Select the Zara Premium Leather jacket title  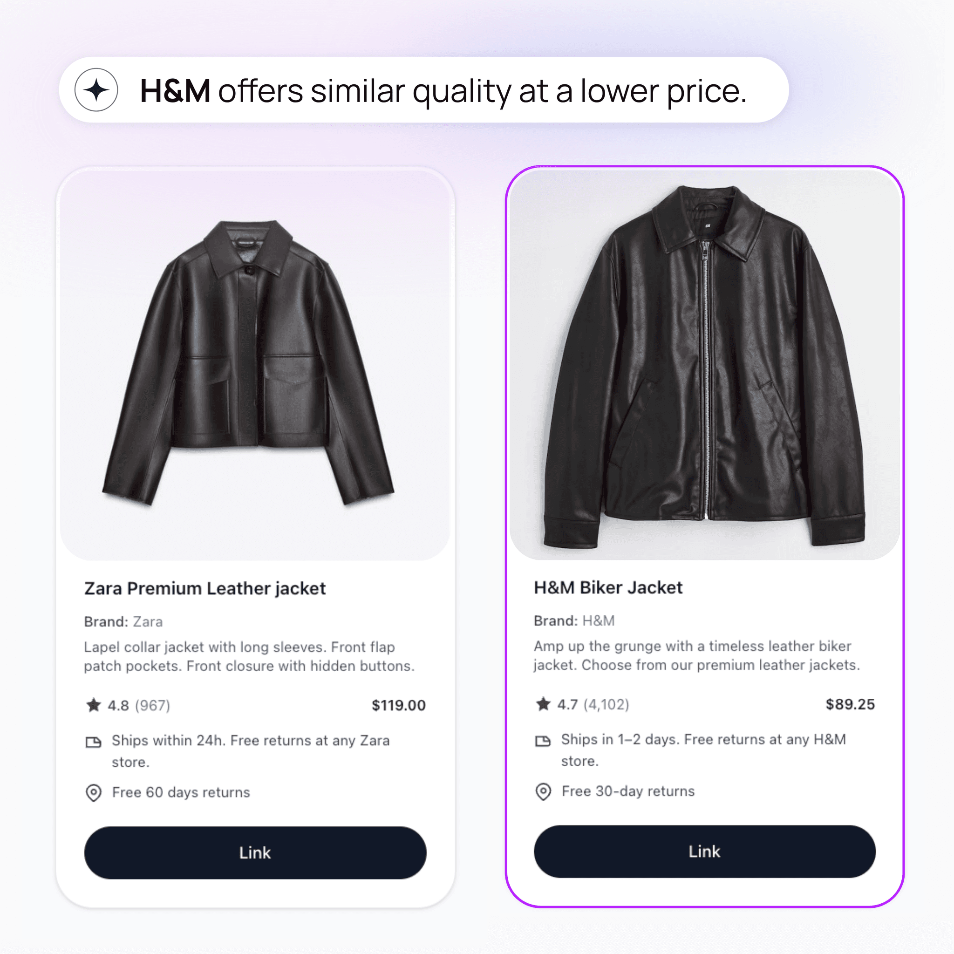(x=205, y=589)
